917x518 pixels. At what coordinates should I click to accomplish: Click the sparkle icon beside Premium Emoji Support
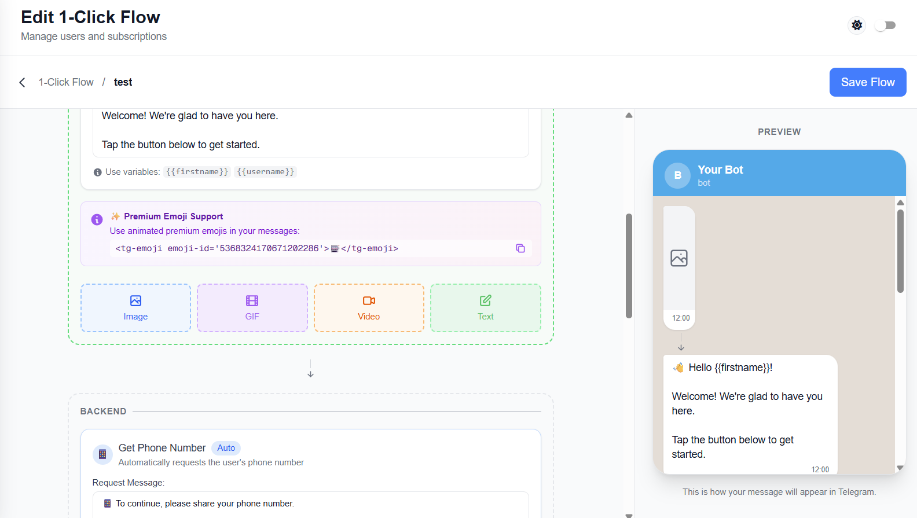pos(115,216)
